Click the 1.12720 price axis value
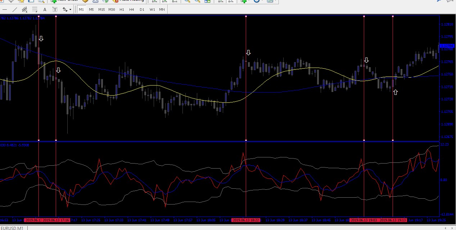The image size is (456, 230). point(447,99)
